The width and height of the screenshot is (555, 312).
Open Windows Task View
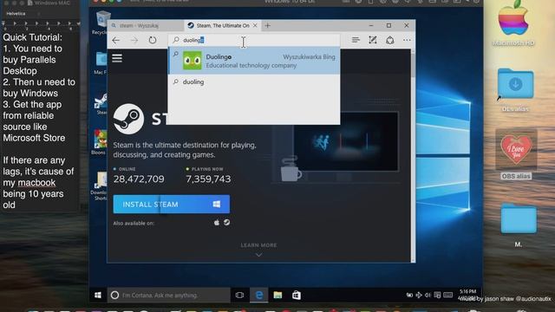[239, 295]
